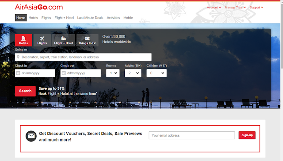
Task: Focus the Check in date field
Action: pos(35,73)
